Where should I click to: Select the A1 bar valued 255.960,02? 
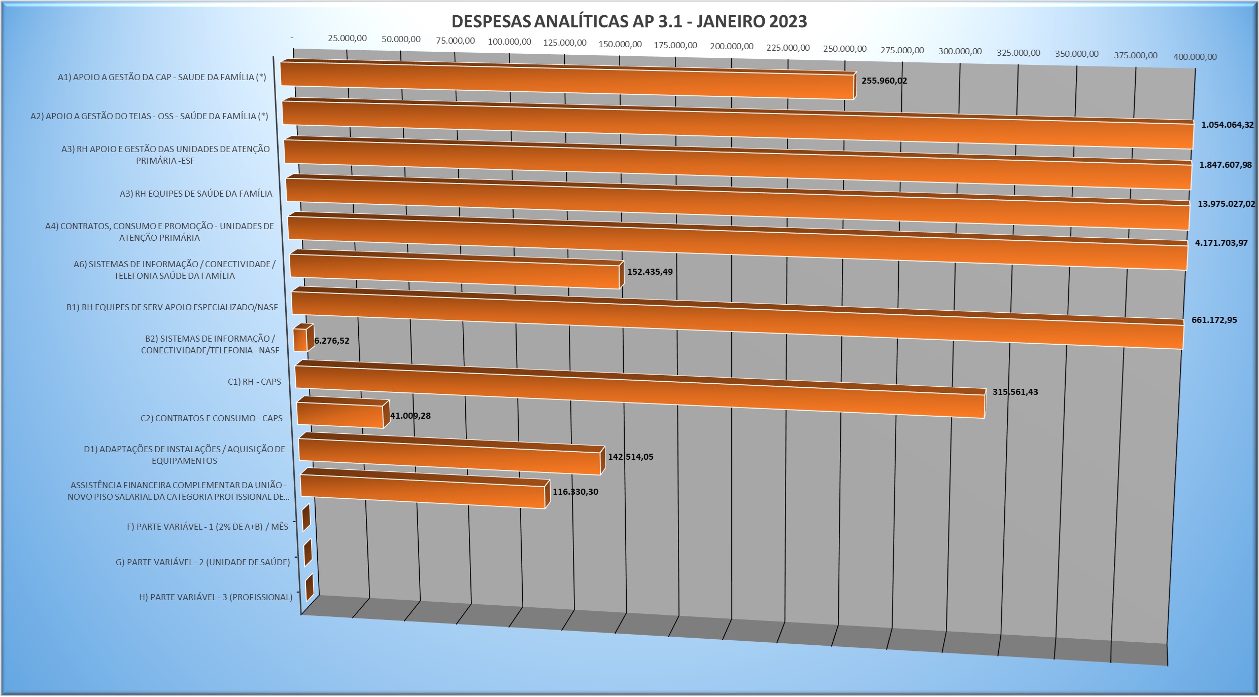coord(558,81)
